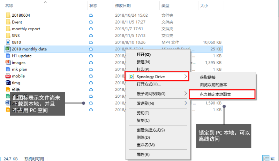Click the 0810 MP4 file icon

coord(8,42)
